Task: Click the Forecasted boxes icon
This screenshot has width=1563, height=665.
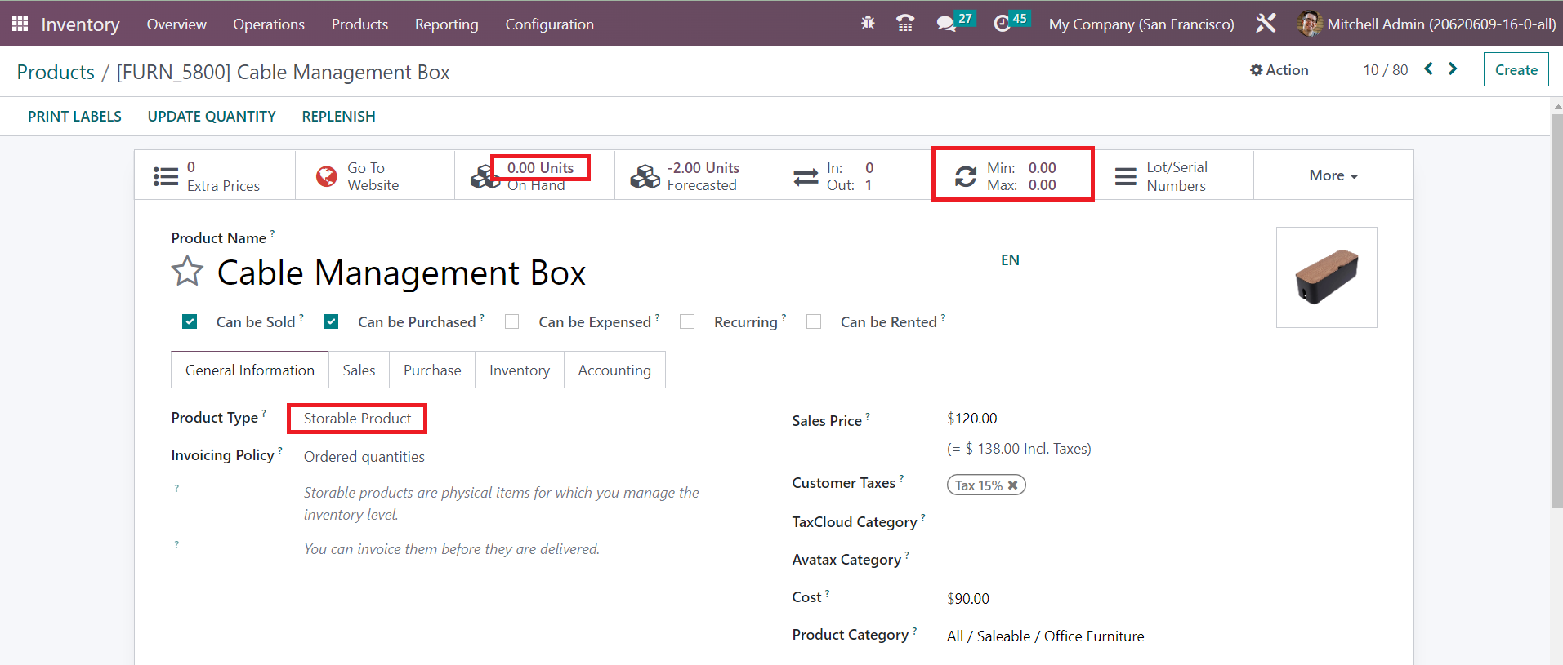Action: coord(645,176)
